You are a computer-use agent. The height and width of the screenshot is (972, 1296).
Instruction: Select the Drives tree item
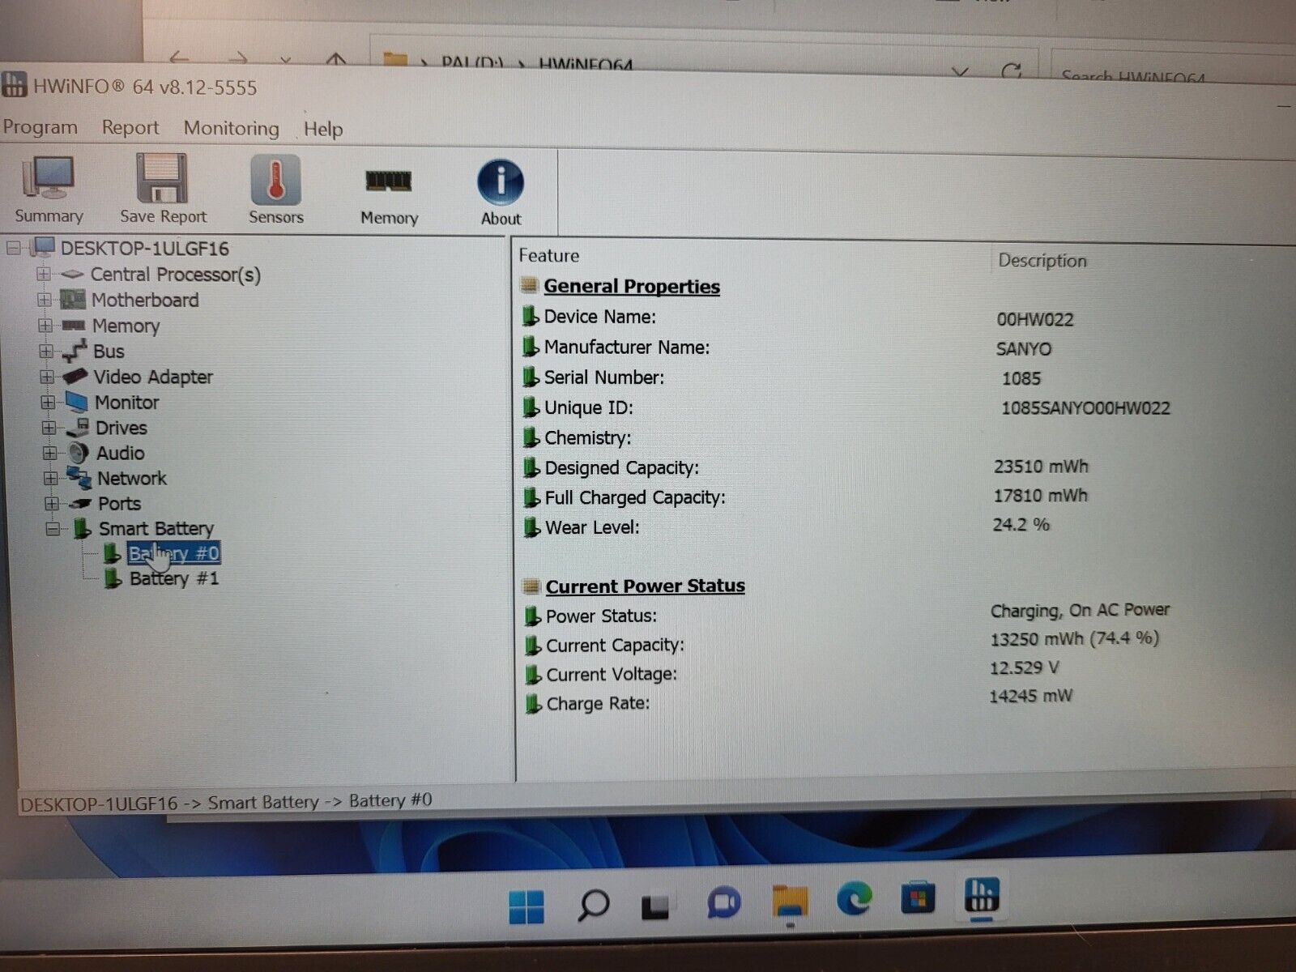point(122,427)
